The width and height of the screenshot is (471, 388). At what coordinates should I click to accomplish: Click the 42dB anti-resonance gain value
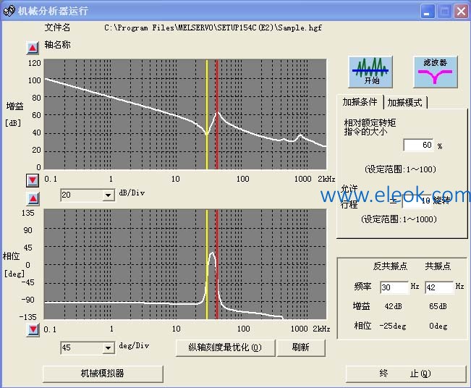(x=393, y=306)
